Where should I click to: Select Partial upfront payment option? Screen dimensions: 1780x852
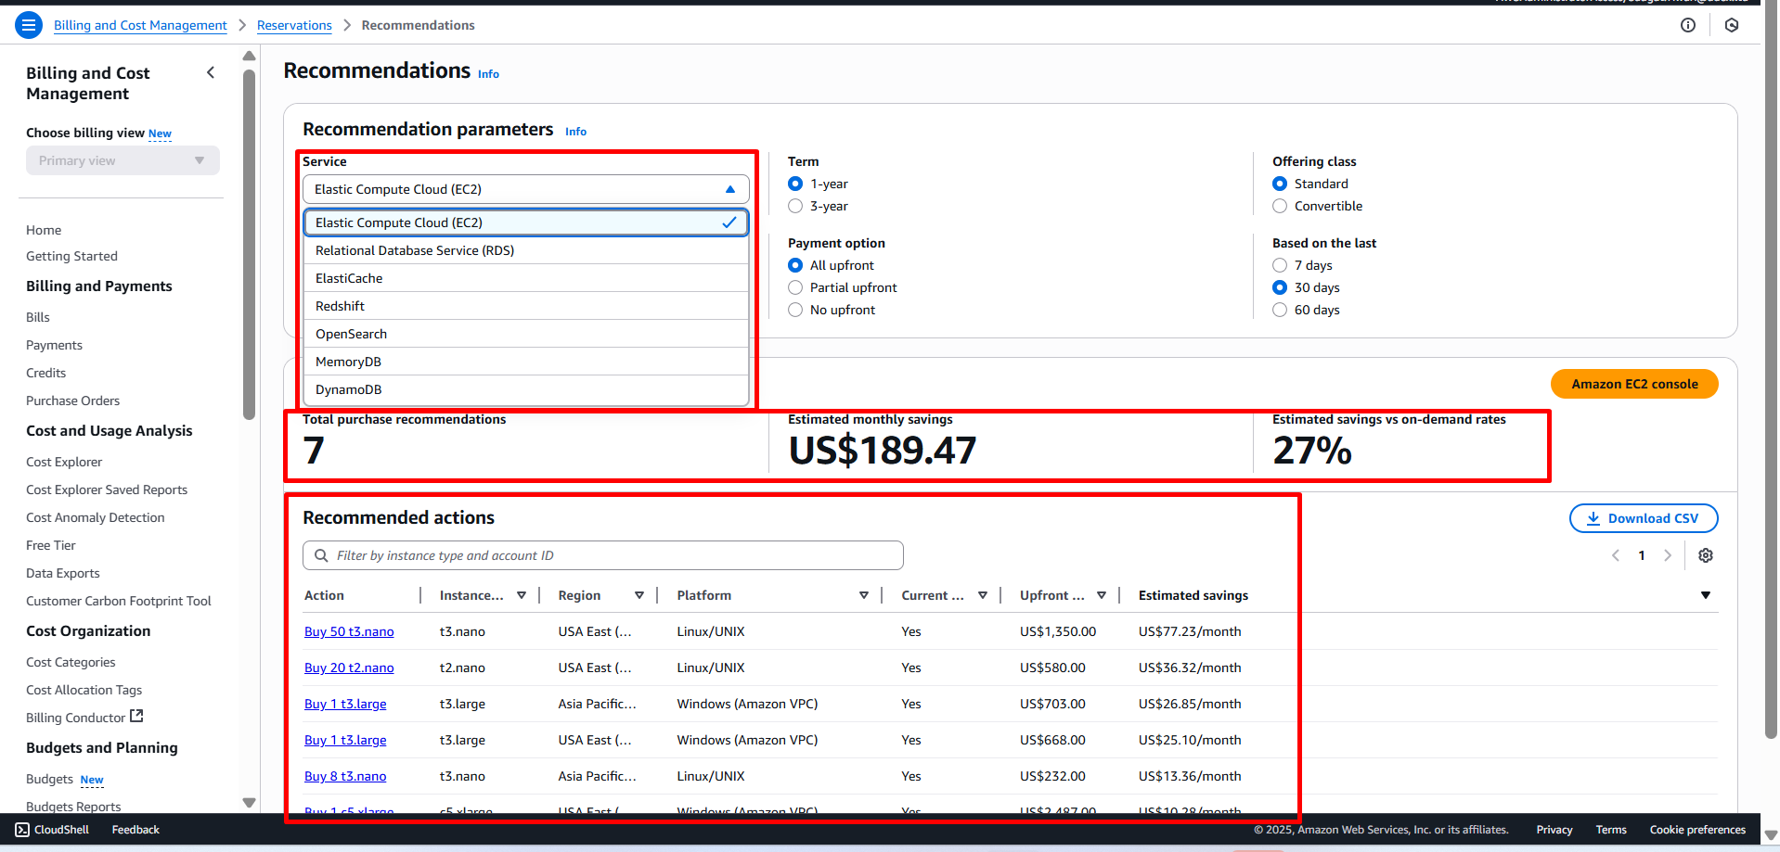click(795, 287)
